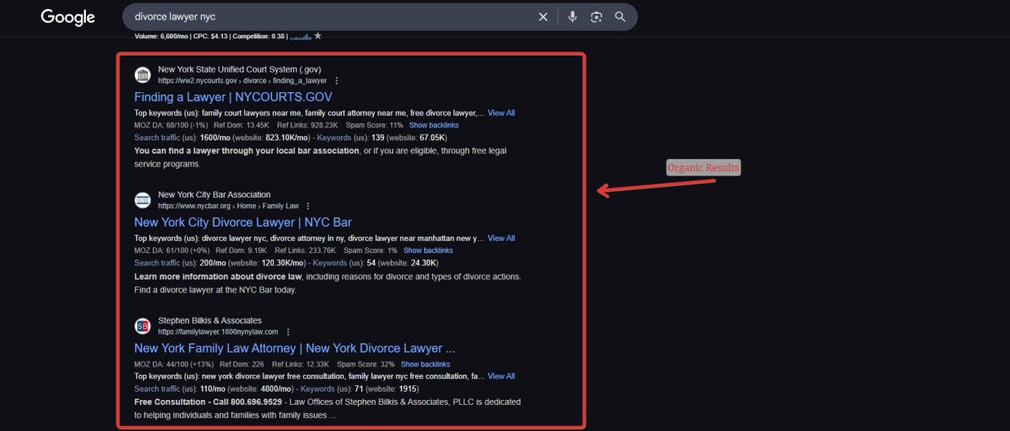
Task: Click 'Ref Links: 928.23K' metric text
Action: coord(307,125)
